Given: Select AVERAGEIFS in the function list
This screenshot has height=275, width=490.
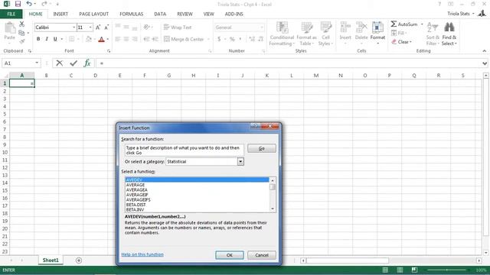Looking at the screenshot, I should click(138, 200).
